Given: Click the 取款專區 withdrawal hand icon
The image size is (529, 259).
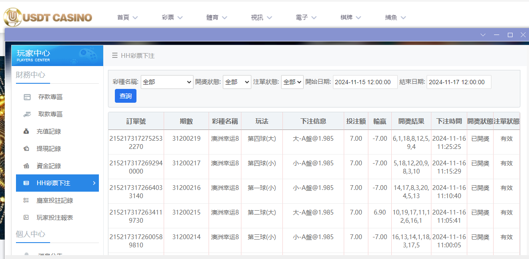Looking at the screenshot, I should tap(28, 114).
